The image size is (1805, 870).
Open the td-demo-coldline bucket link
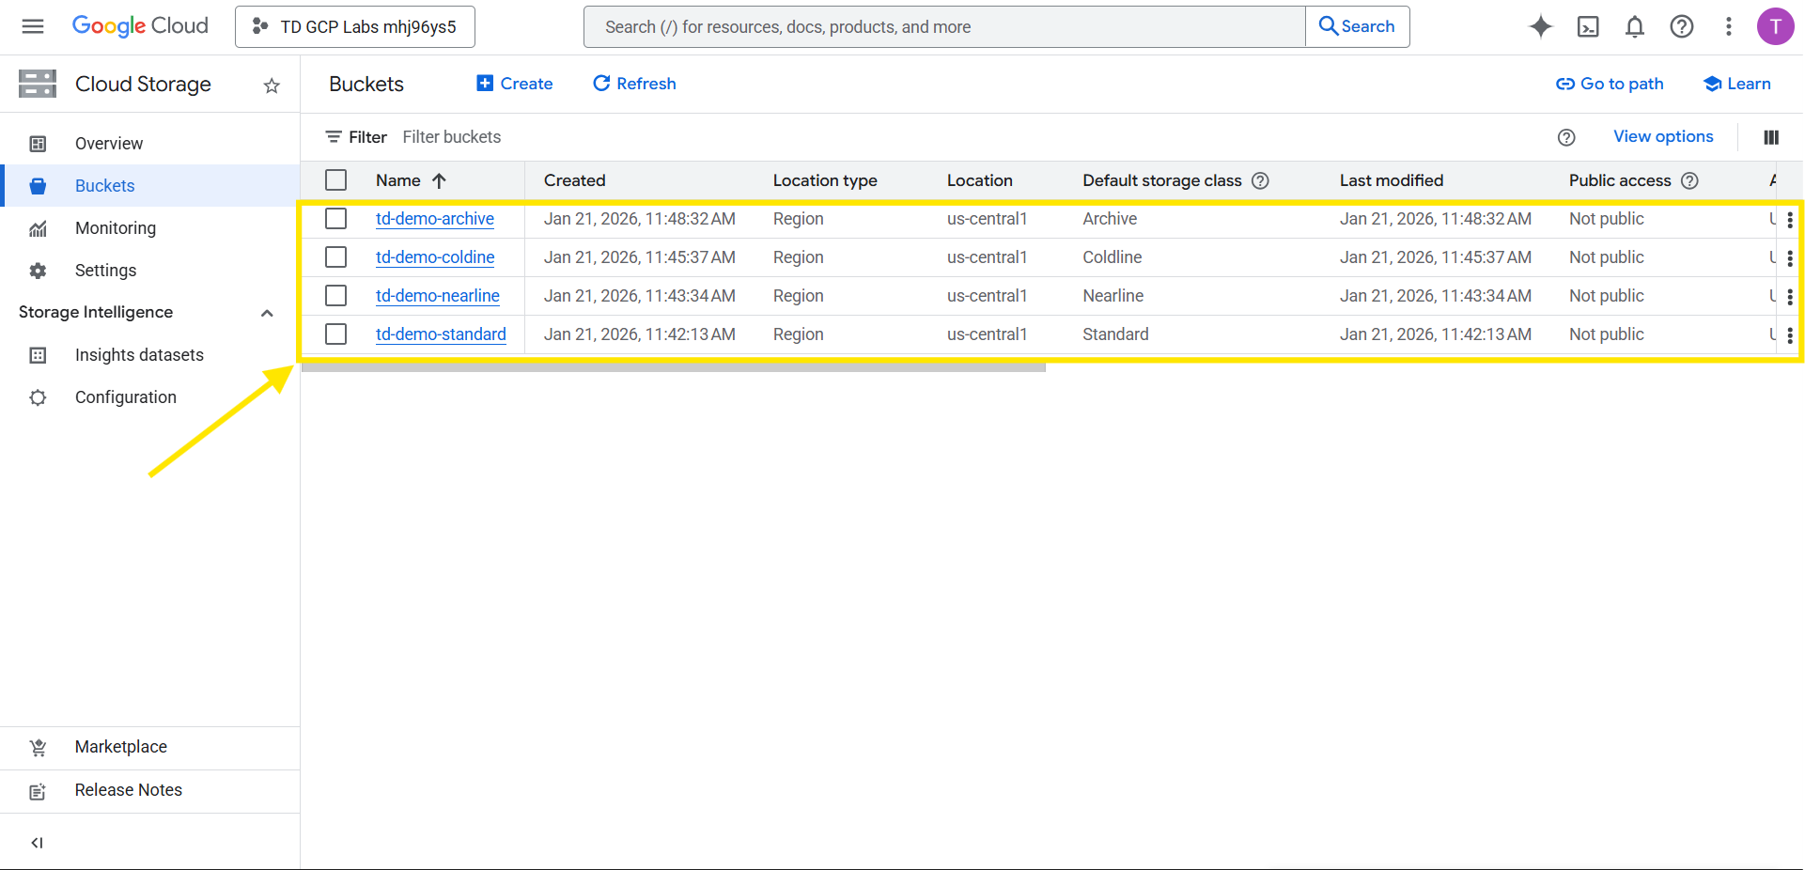coord(435,257)
